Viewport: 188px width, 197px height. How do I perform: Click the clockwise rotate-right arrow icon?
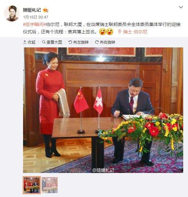tap(97, 42)
